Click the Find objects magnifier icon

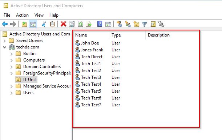click(x=153, y=24)
